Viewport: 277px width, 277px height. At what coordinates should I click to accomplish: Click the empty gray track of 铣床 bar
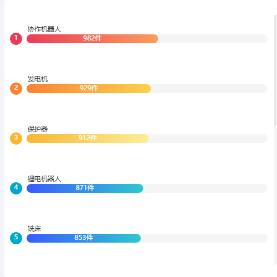[204, 238]
